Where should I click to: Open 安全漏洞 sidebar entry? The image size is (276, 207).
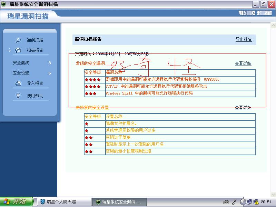click(21, 63)
